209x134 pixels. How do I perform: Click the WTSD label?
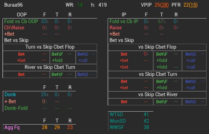[116, 114]
